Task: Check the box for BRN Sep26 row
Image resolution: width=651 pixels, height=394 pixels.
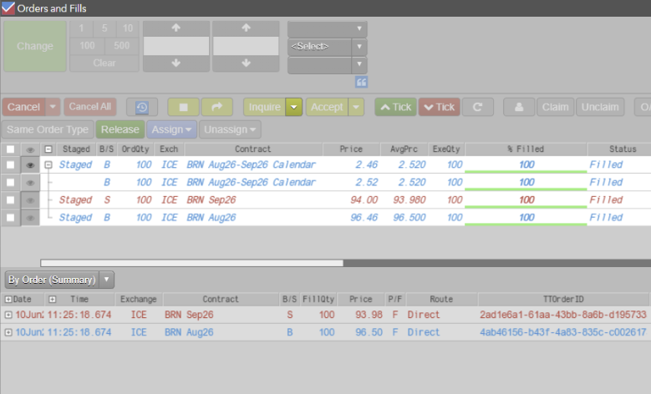Action: tap(10, 200)
